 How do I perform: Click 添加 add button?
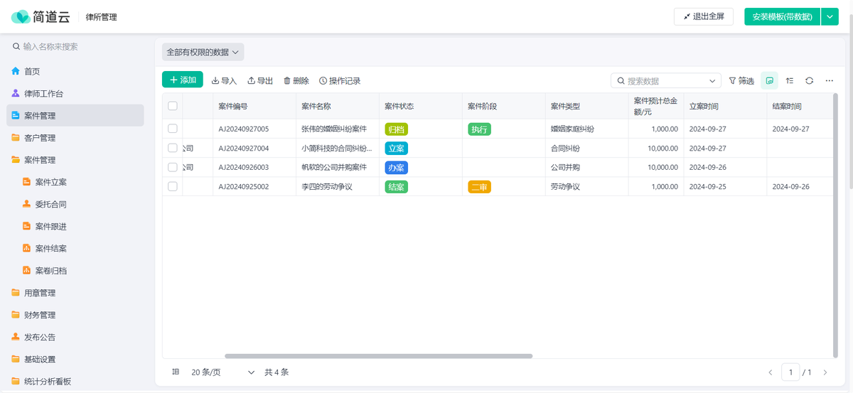coord(183,80)
